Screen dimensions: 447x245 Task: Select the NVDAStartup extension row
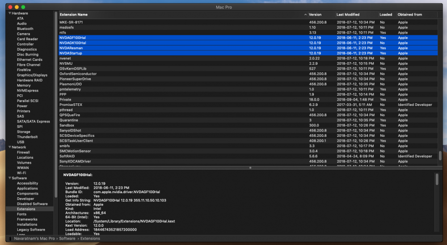pyautogui.click(x=248, y=53)
